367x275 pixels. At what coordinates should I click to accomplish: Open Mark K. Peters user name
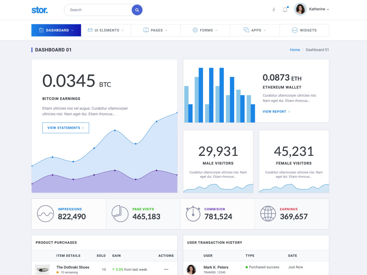point(216,267)
